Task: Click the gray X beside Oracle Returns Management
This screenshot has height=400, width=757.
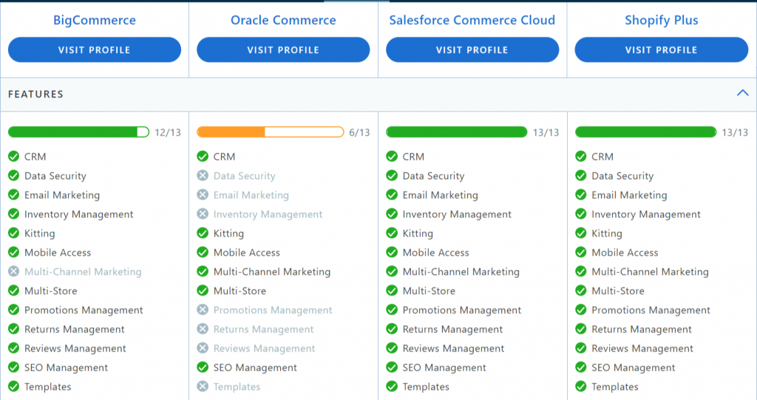Action: (x=203, y=329)
